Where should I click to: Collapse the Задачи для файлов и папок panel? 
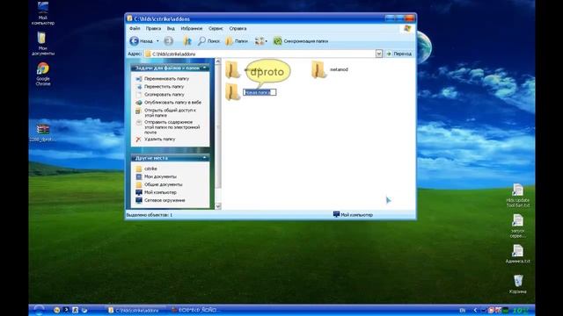click(205, 68)
